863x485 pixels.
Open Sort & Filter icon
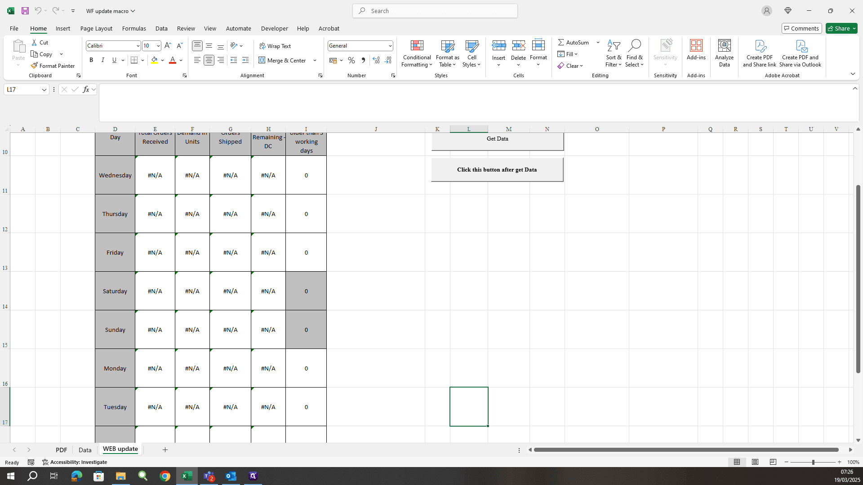click(614, 45)
